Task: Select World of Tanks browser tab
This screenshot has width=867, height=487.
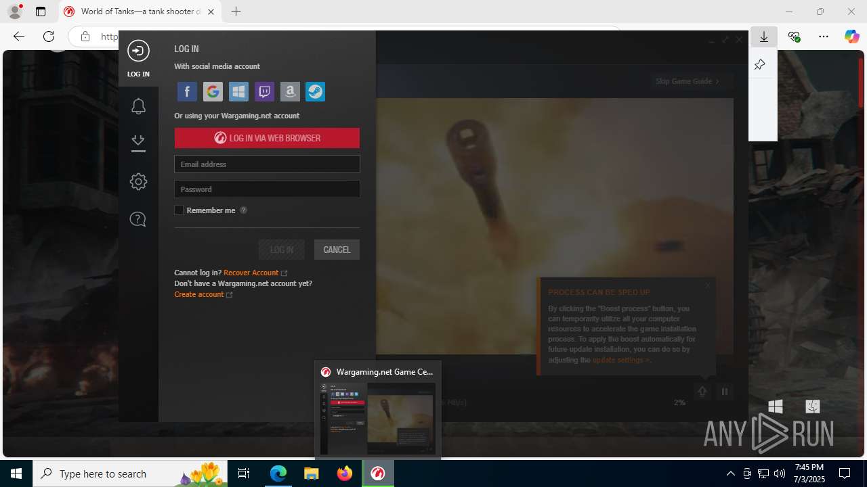Action: (140, 11)
